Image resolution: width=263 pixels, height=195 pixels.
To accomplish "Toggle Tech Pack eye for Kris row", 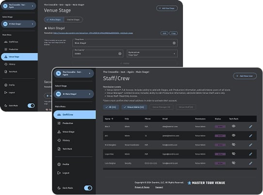I will click(x=233, y=145).
